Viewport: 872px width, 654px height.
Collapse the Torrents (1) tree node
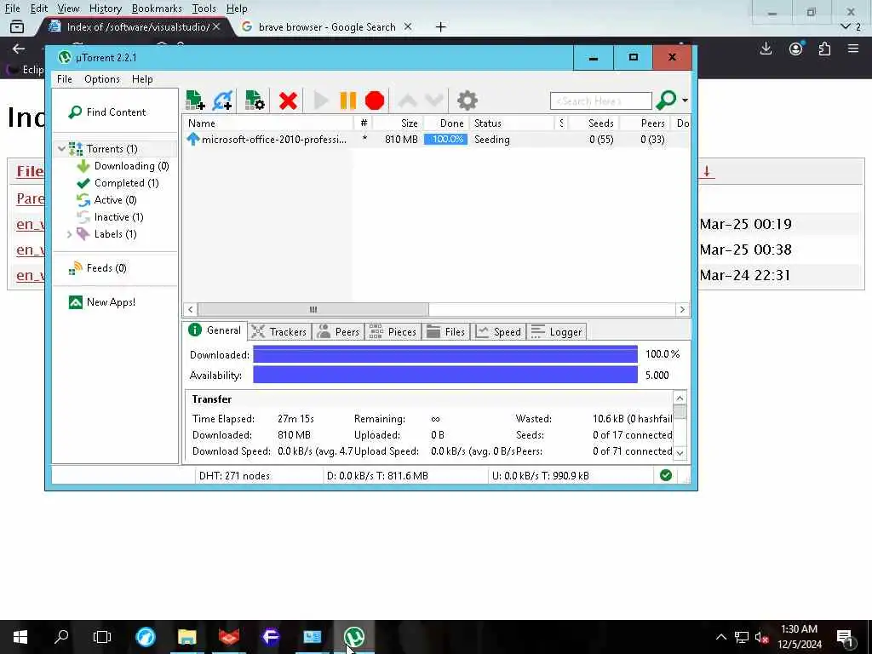pos(61,149)
